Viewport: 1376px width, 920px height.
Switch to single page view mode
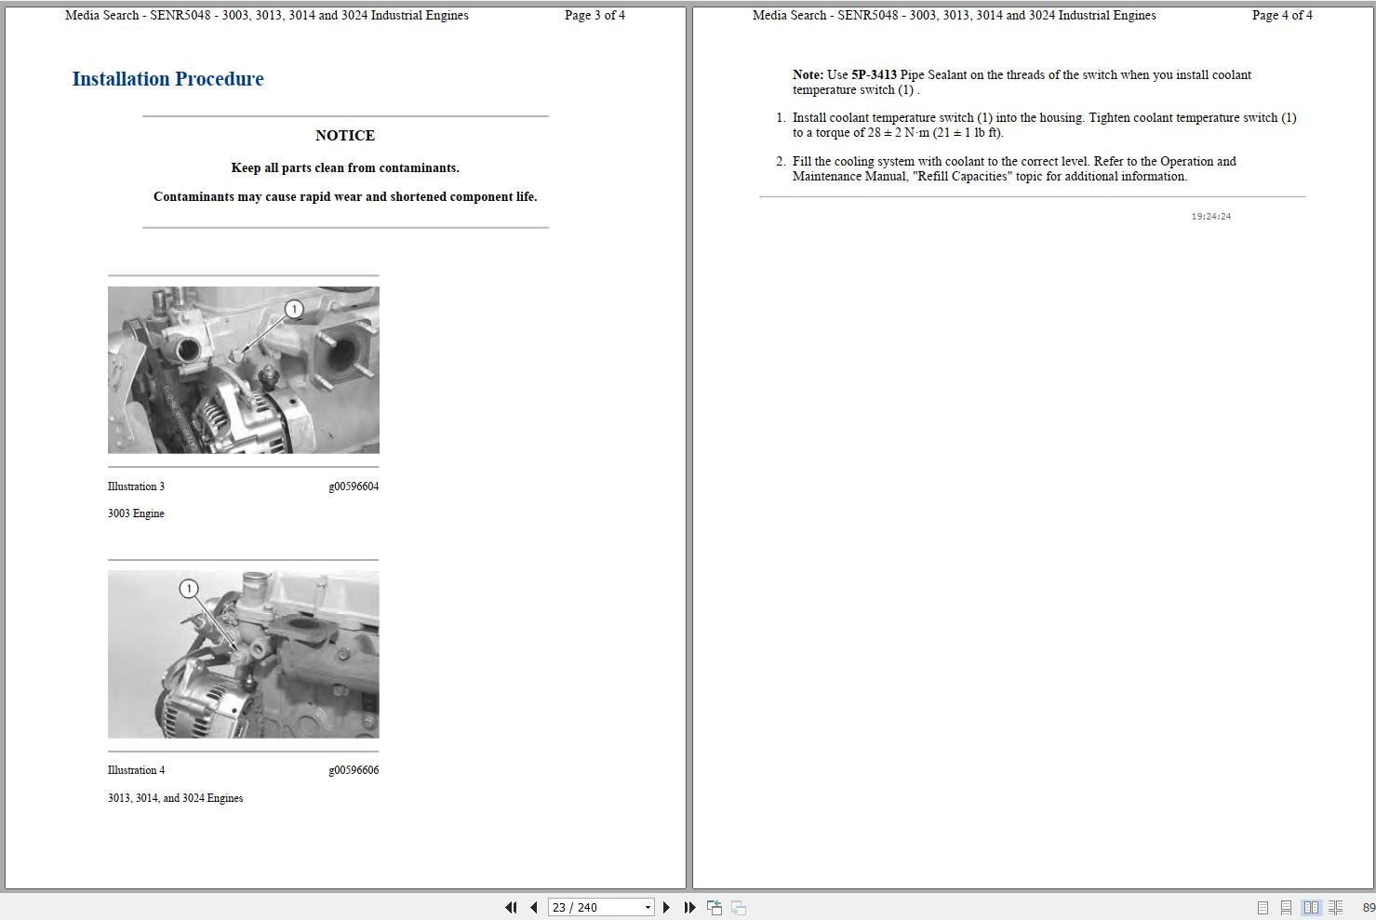(x=1262, y=907)
